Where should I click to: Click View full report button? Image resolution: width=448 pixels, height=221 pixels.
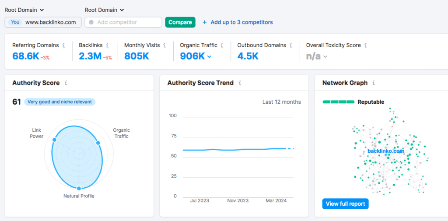(x=345, y=203)
